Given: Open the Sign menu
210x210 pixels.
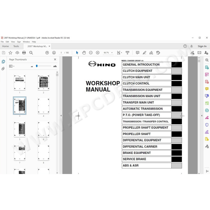Looking at the screenshot, I should coord(19,42).
